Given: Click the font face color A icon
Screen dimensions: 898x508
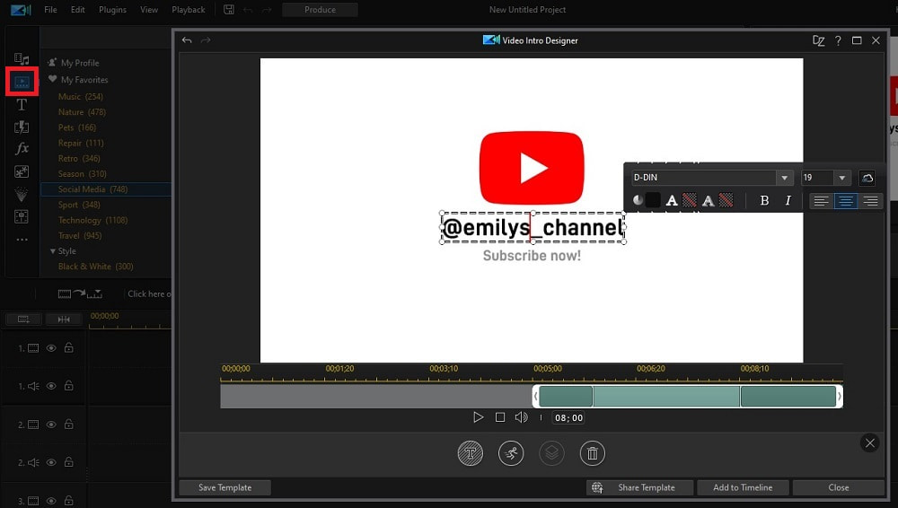Looking at the screenshot, I should [x=672, y=200].
